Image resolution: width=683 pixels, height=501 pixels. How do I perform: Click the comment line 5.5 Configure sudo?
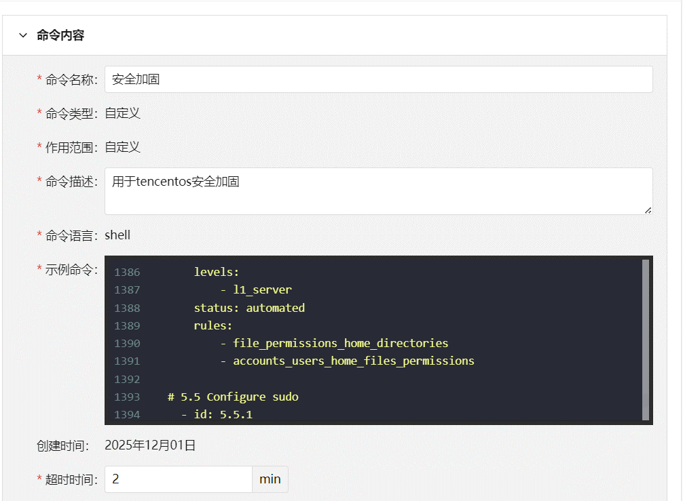(x=233, y=397)
